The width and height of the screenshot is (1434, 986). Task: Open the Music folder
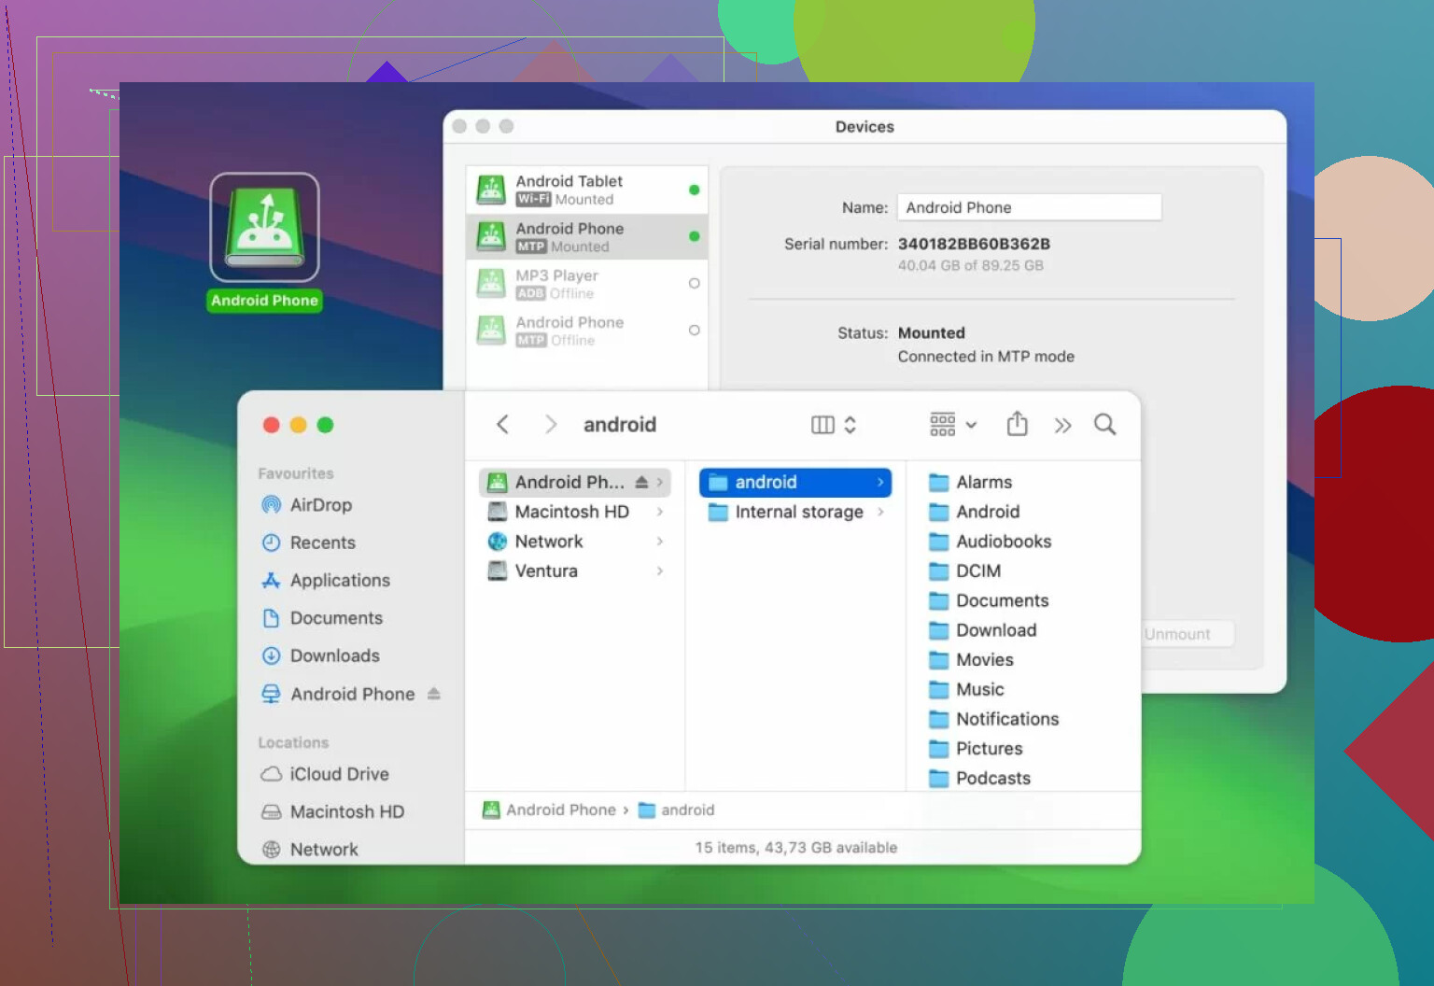966,689
